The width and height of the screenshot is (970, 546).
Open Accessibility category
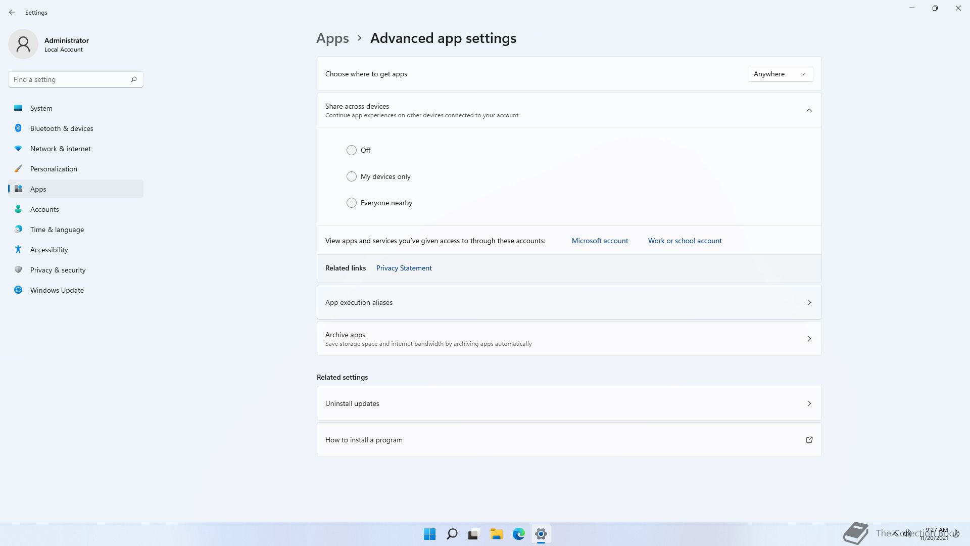coord(76,250)
